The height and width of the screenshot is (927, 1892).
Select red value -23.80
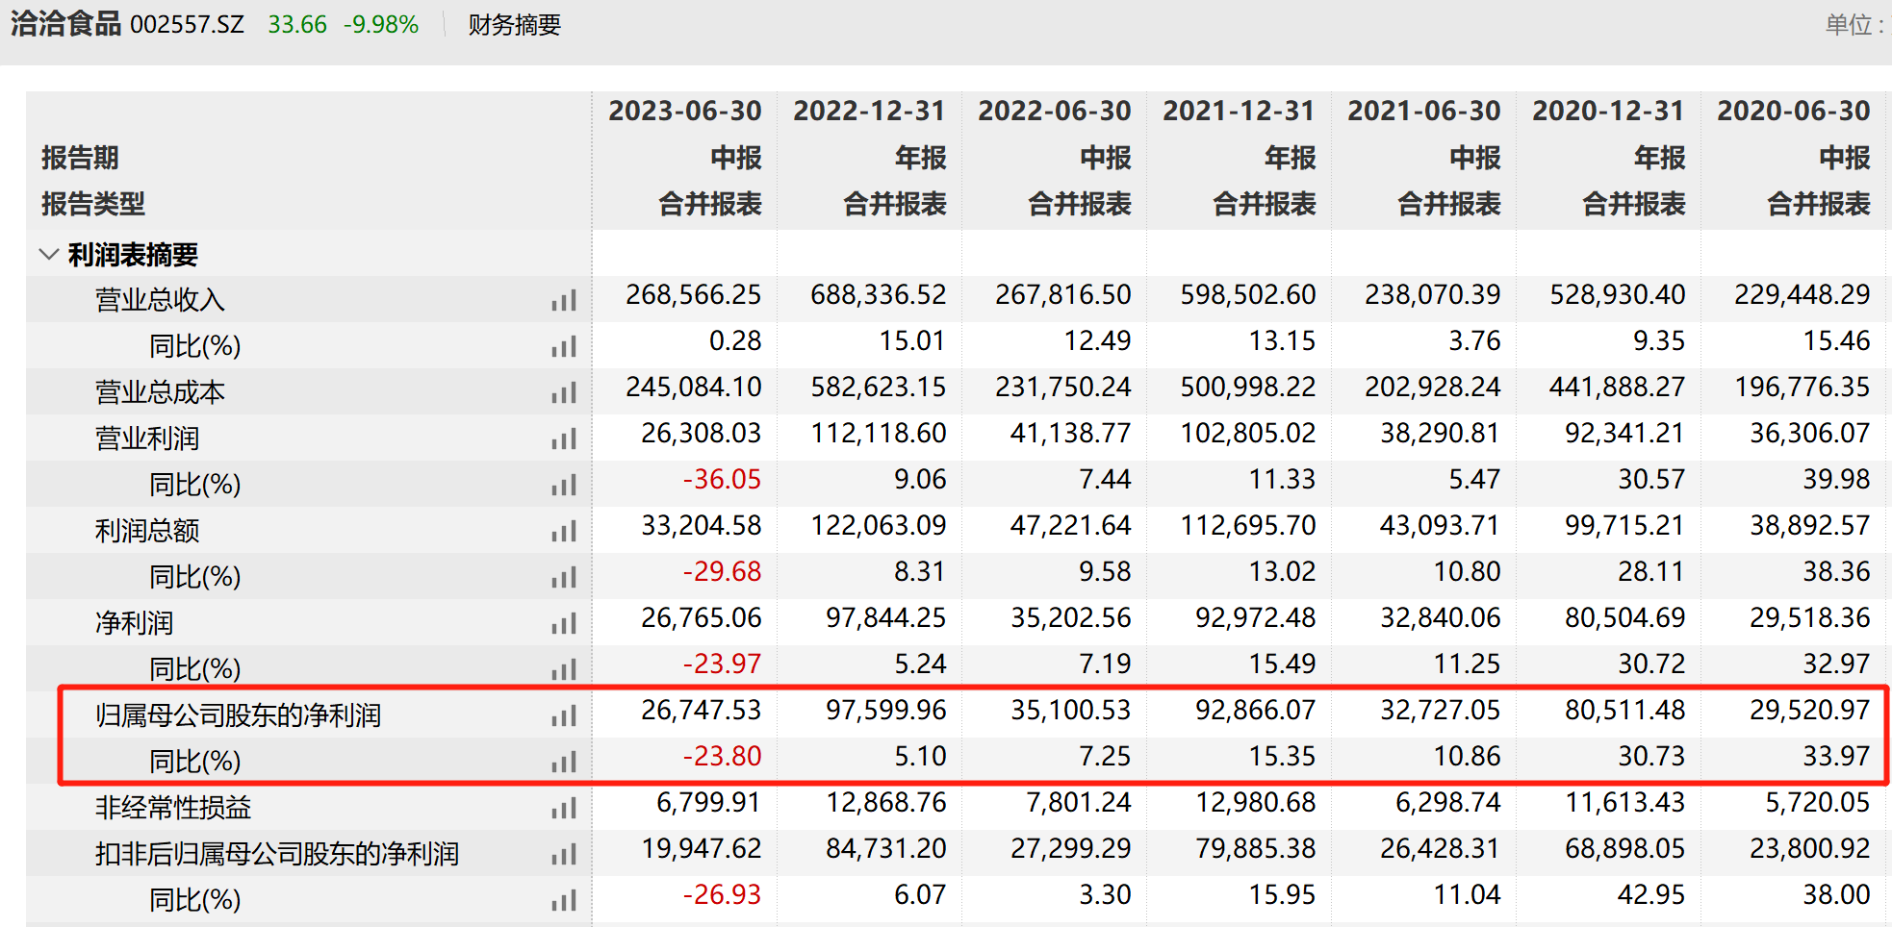pyautogui.click(x=722, y=757)
